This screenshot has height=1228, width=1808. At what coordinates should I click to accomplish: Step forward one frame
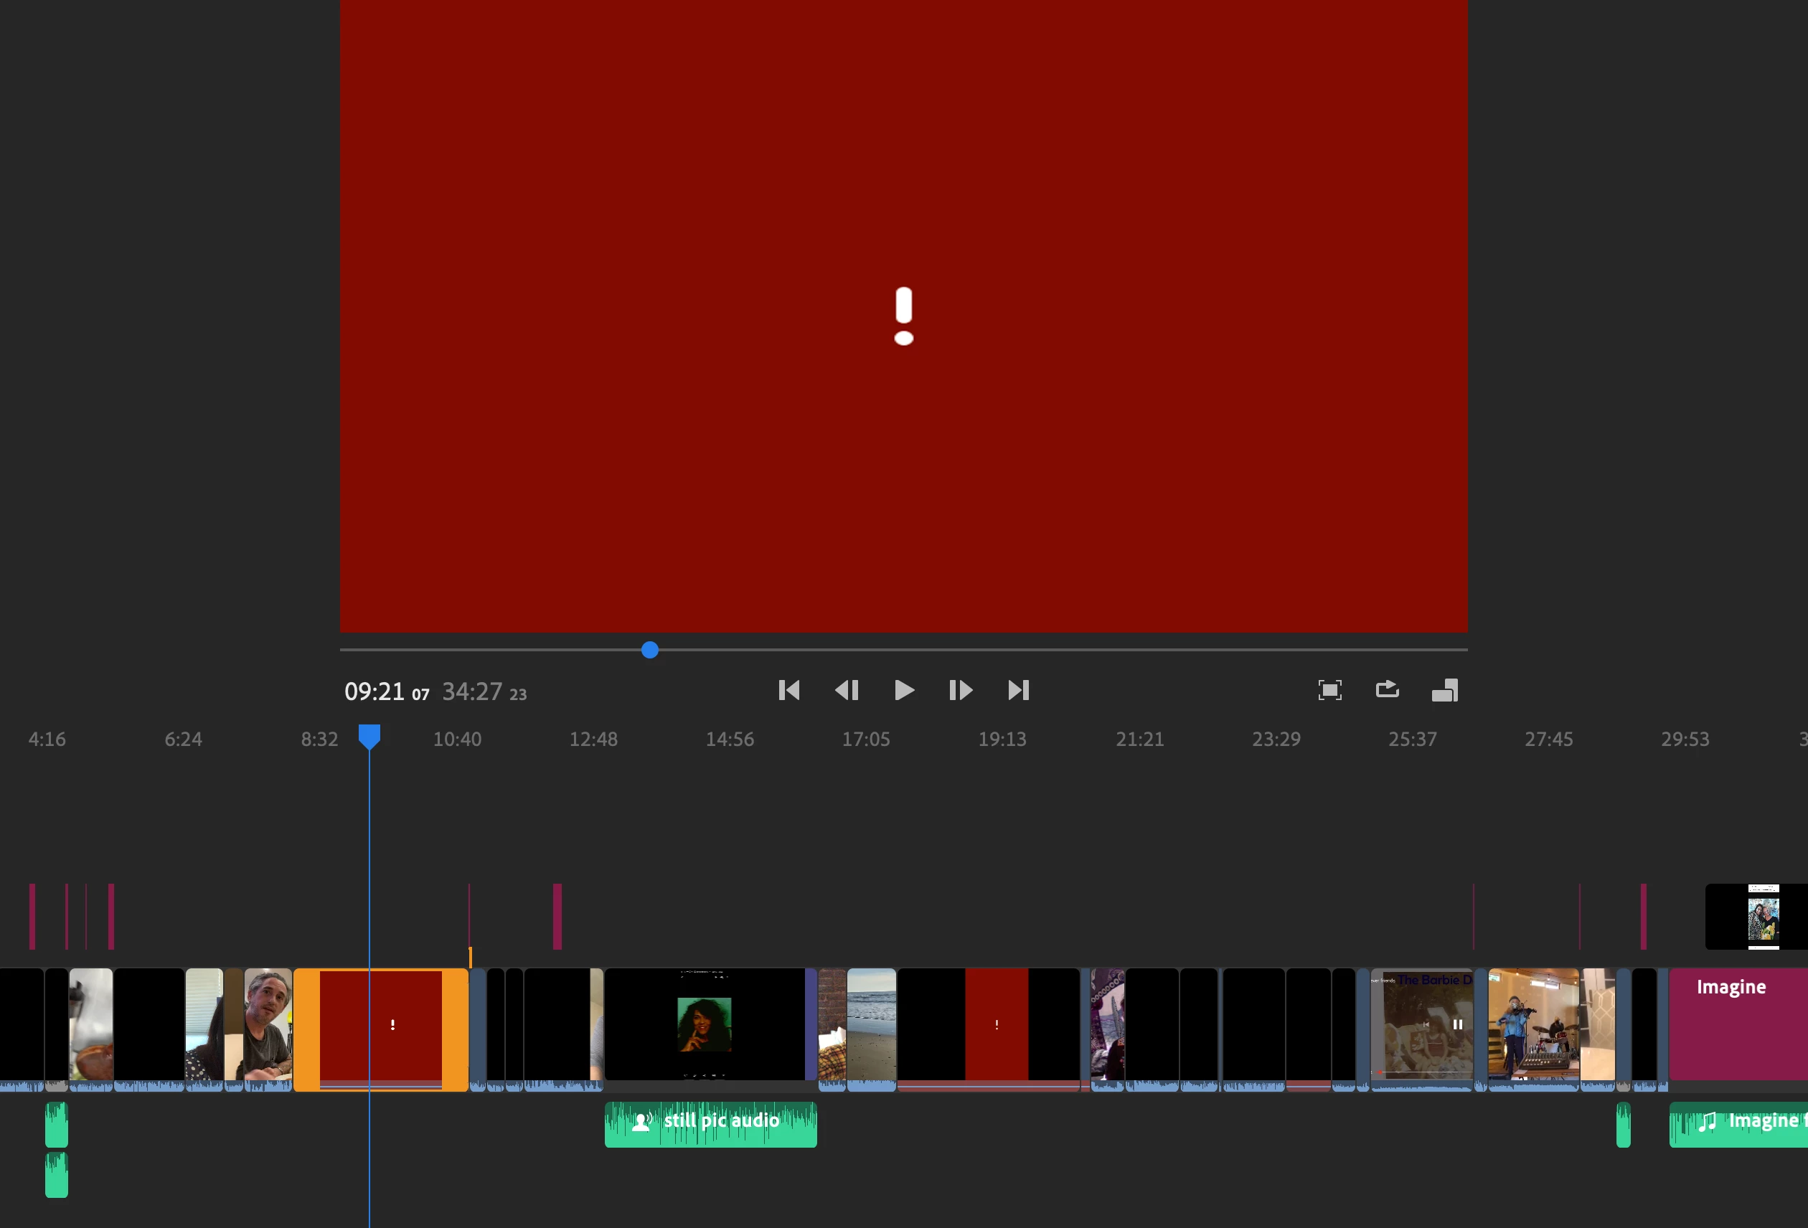pyautogui.click(x=960, y=691)
